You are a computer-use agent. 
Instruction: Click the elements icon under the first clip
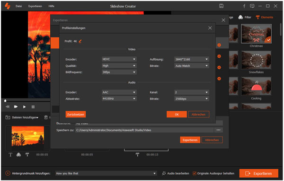[27, 154]
